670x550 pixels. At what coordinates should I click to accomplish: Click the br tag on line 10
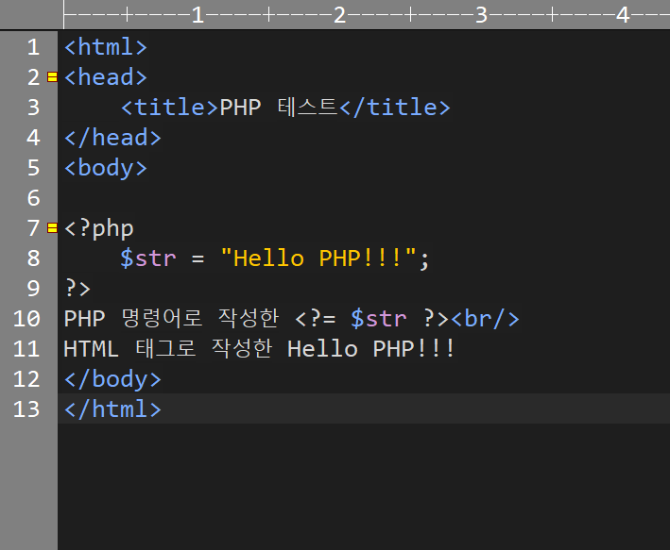coord(486,319)
